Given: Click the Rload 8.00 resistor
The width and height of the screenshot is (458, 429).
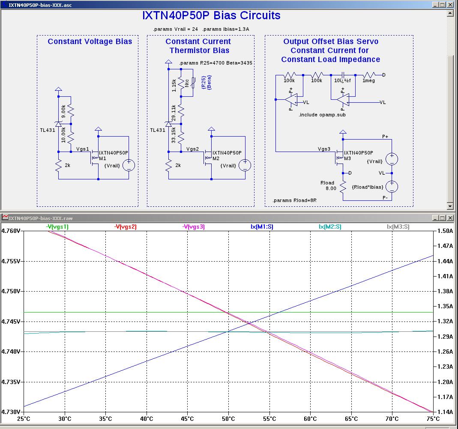Looking at the screenshot, I should pyautogui.click(x=343, y=187).
